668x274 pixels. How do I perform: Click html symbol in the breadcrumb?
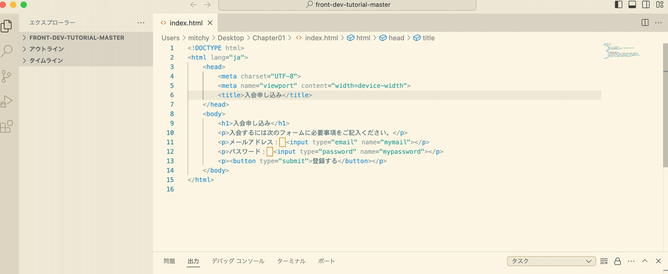point(358,38)
